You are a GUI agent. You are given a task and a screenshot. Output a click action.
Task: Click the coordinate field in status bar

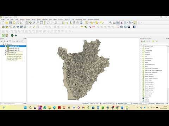[x=94, y=104]
